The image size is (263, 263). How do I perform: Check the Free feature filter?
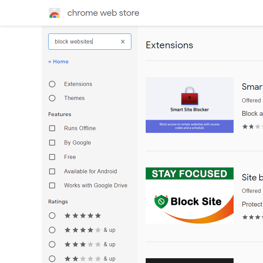click(x=52, y=157)
